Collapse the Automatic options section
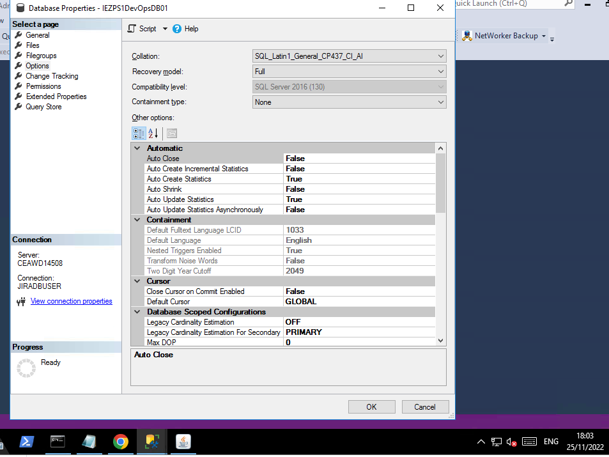This screenshot has width=609, height=457. click(x=137, y=148)
